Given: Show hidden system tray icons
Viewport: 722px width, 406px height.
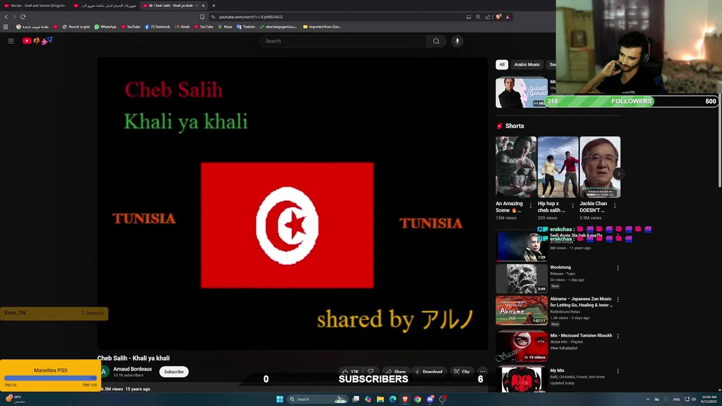Looking at the screenshot, I should [x=648, y=399].
